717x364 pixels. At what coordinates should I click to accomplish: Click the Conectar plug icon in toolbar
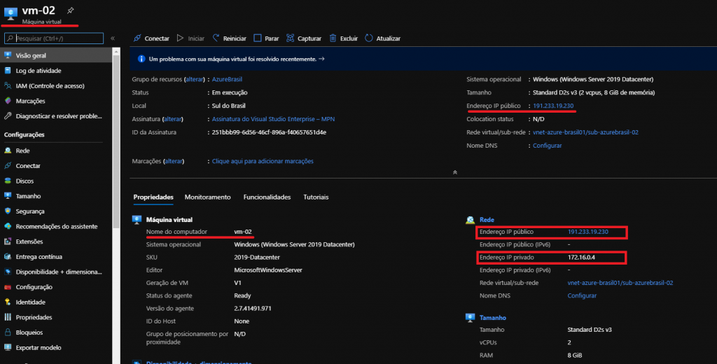137,38
